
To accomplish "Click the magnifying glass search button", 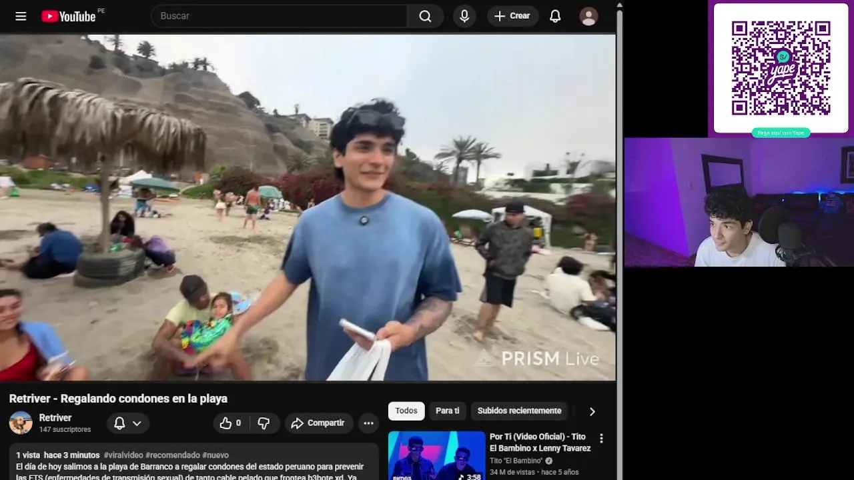I will (425, 16).
